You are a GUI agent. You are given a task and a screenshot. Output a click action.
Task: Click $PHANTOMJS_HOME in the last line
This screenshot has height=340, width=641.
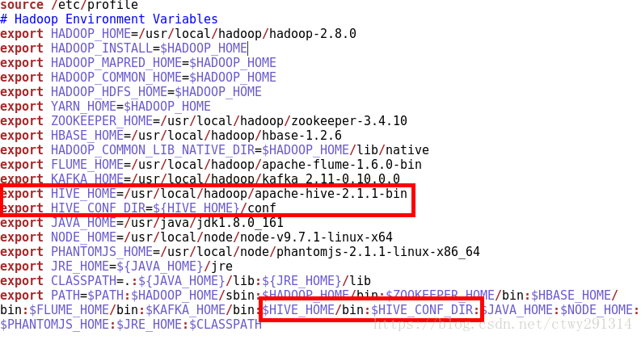point(55,325)
